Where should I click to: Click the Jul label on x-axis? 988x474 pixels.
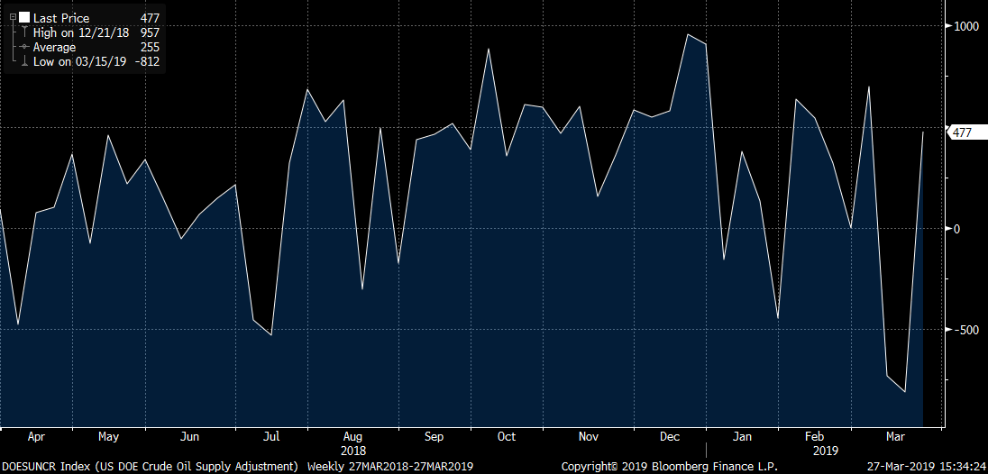tap(271, 437)
